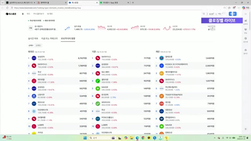
Task: Open 아모레퍼시픽 row with 451억원
Action: 58,111
